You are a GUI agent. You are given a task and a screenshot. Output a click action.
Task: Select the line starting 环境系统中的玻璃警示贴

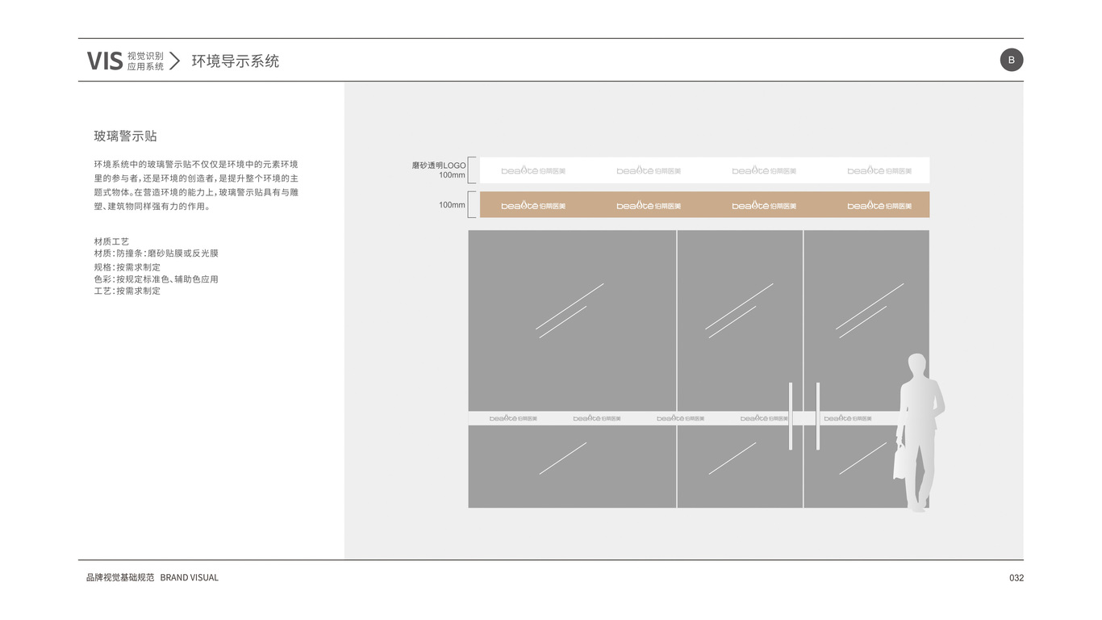(x=196, y=164)
